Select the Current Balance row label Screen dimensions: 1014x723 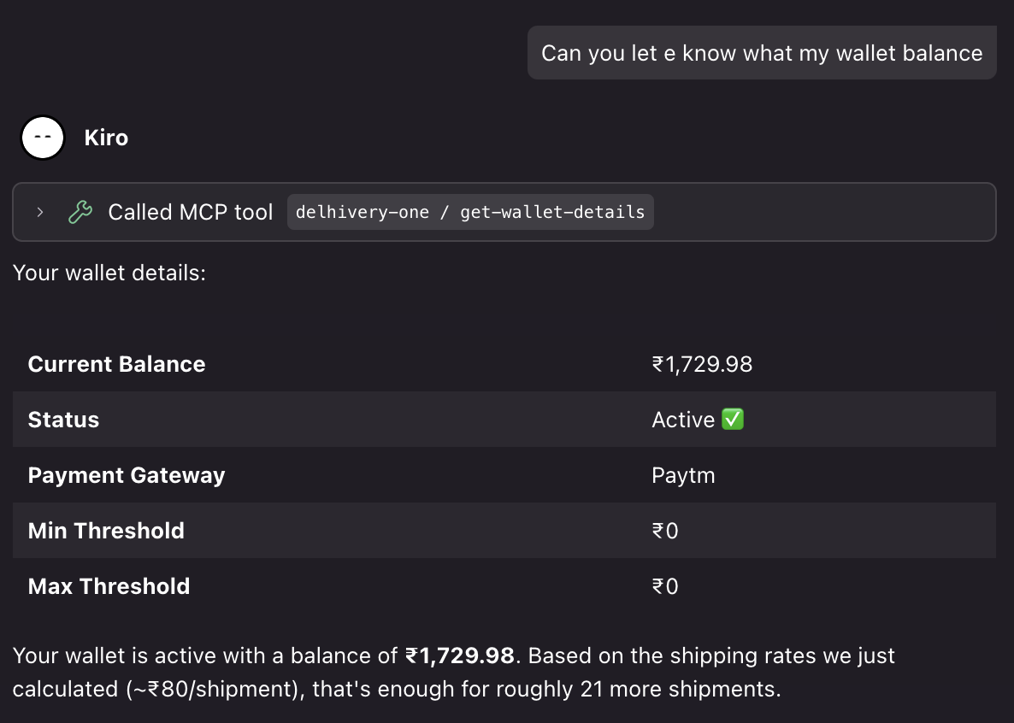click(x=116, y=364)
